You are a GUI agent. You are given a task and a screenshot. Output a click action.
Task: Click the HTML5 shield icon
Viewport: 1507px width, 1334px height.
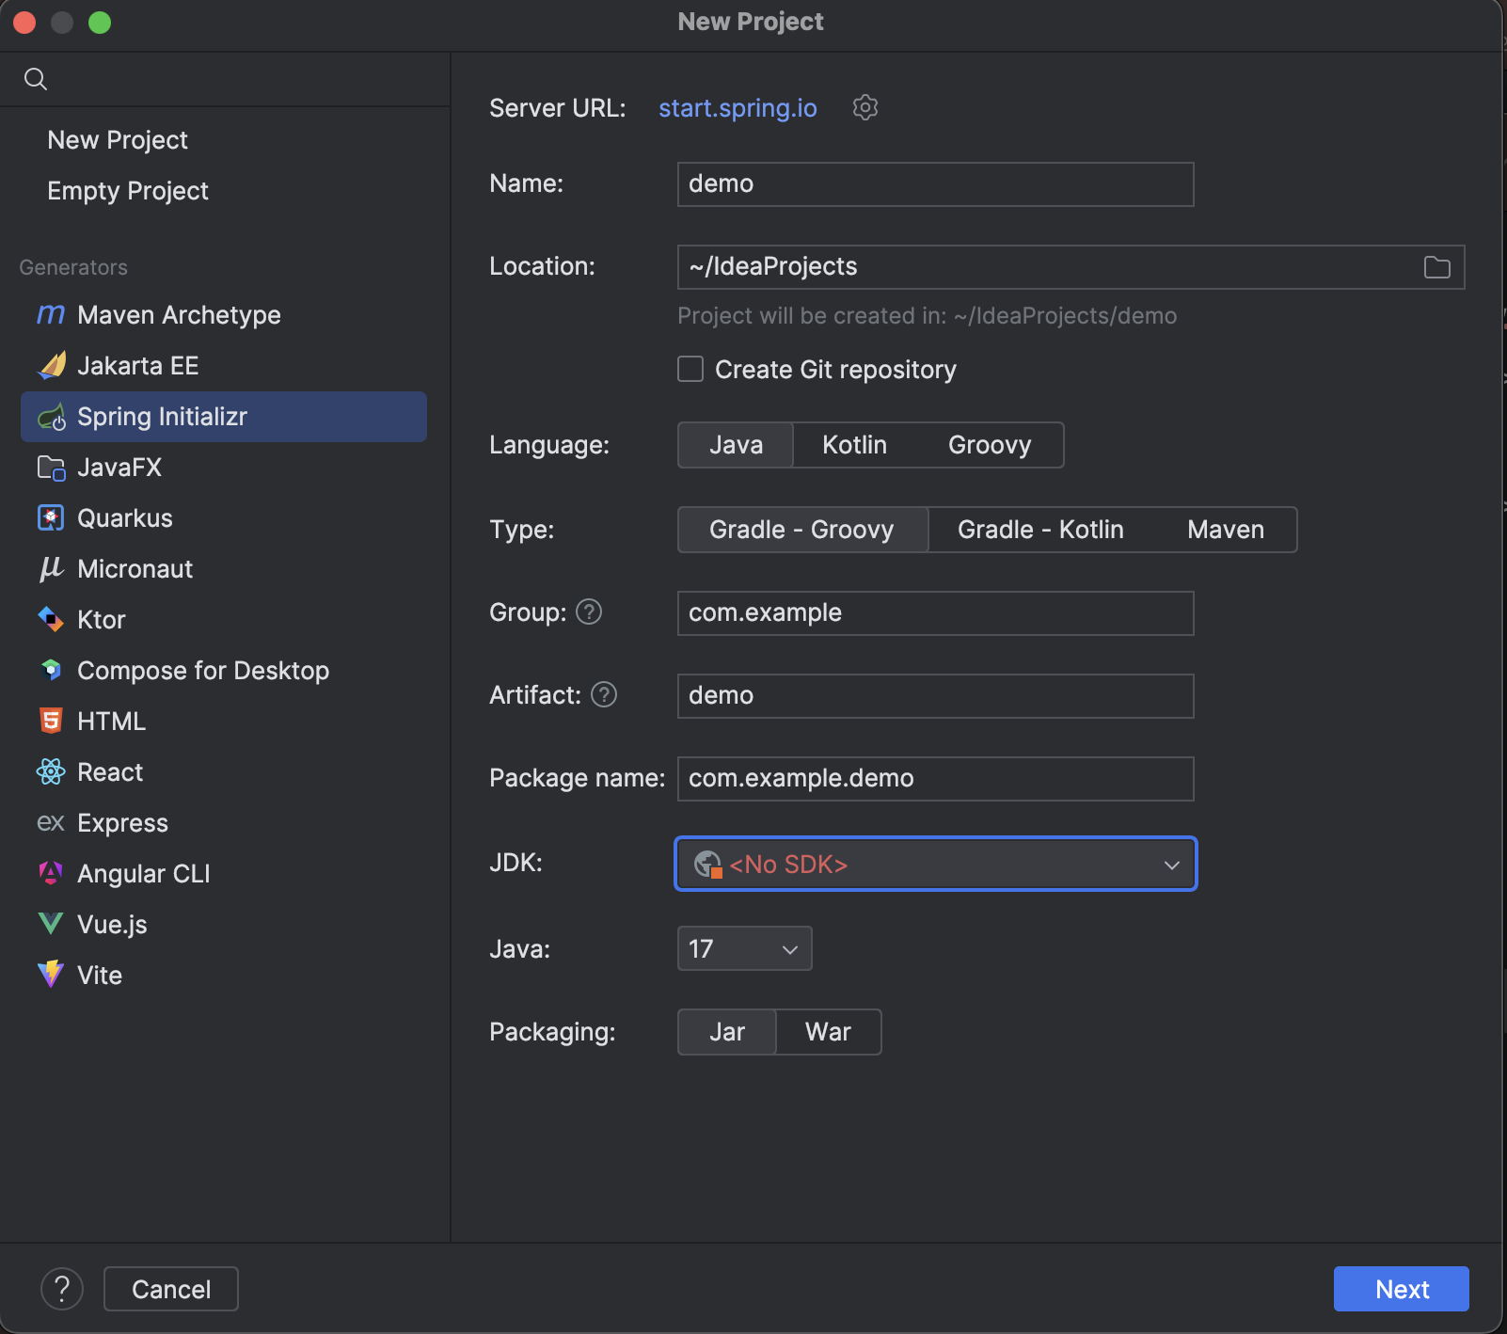tap(51, 721)
